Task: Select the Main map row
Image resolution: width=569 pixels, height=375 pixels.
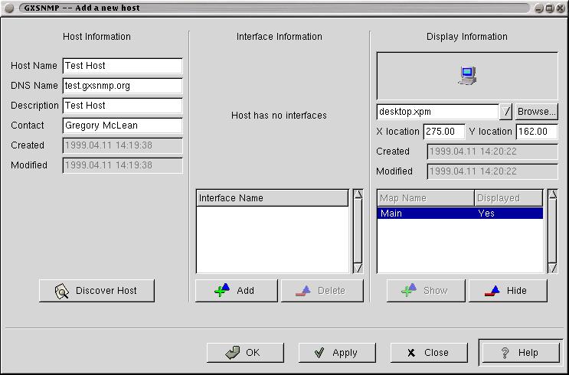Action: (x=459, y=214)
